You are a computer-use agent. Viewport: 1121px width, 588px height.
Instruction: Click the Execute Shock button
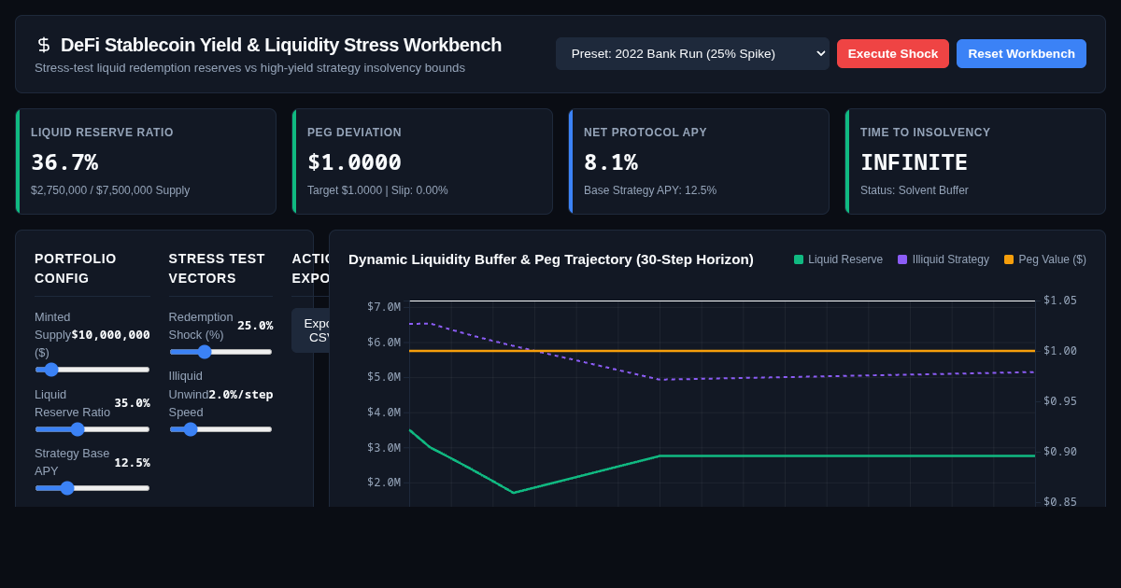click(x=893, y=53)
